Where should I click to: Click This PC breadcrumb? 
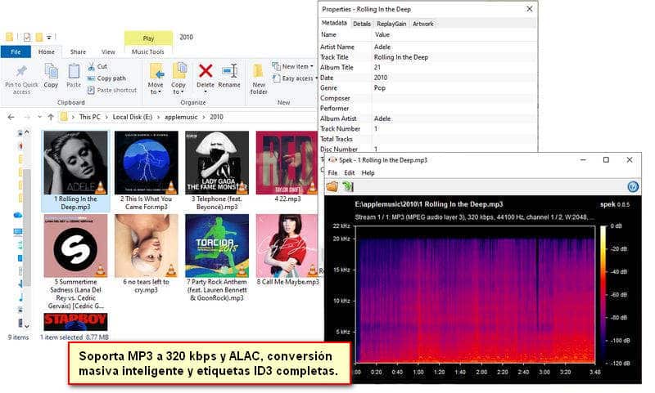90,117
